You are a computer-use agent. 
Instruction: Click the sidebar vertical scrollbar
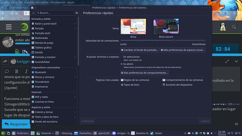click(x=78, y=41)
